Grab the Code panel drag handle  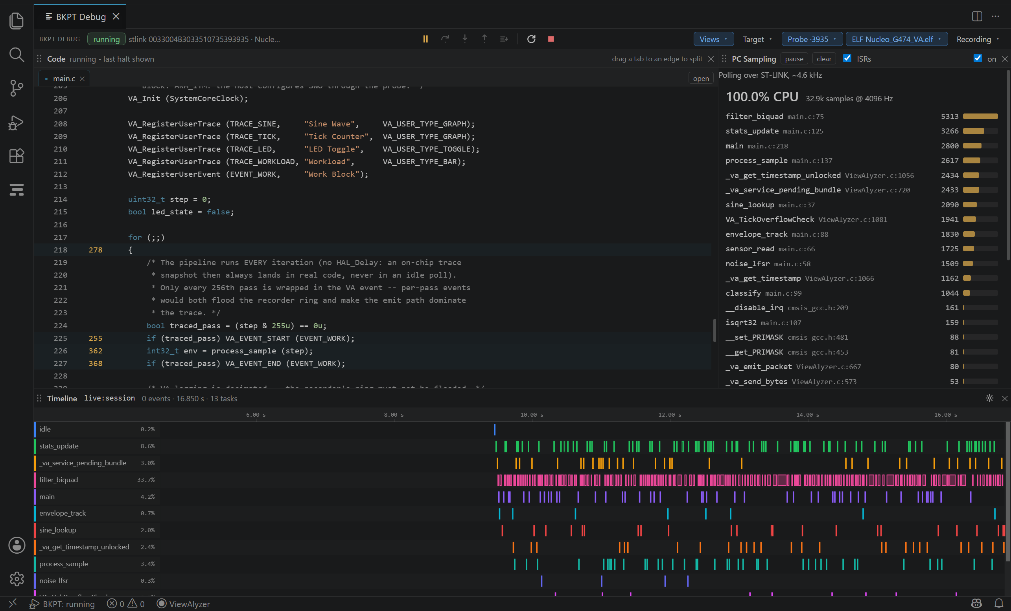click(39, 59)
